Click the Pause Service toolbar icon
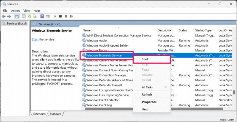The width and height of the screenshot is (237, 122). point(66,17)
